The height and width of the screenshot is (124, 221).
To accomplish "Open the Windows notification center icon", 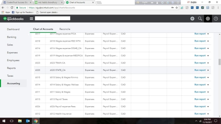I will click(x=216, y=121).
